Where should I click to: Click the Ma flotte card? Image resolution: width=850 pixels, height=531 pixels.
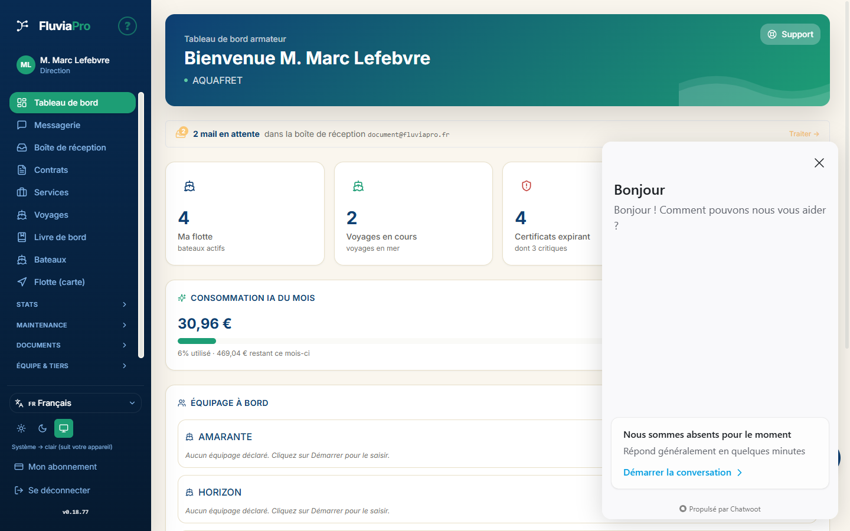(x=245, y=214)
